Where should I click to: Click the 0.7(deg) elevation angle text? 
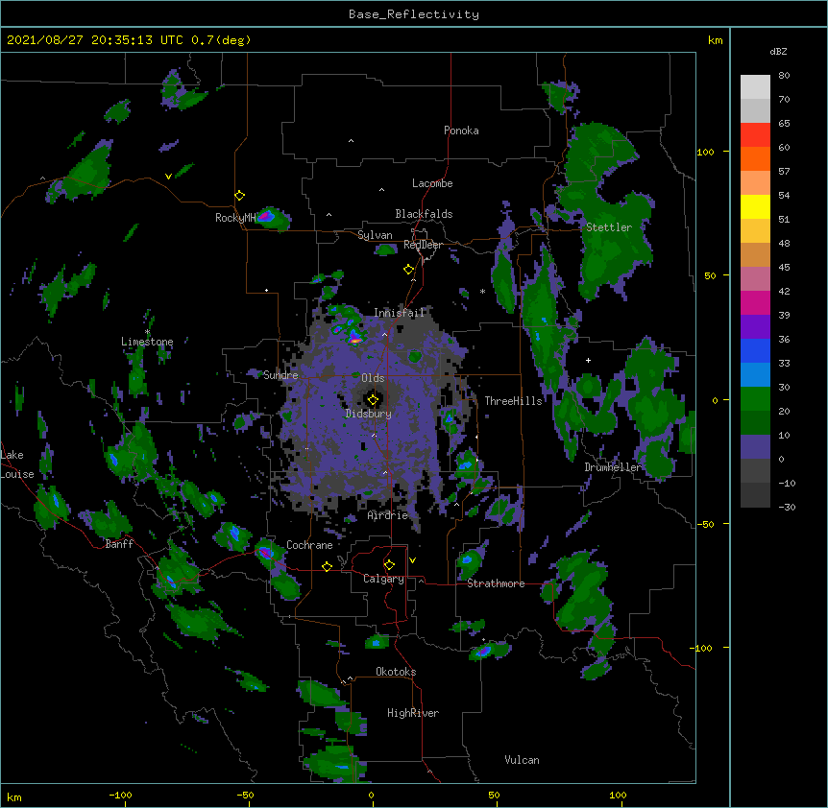pyautogui.click(x=221, y=40)
